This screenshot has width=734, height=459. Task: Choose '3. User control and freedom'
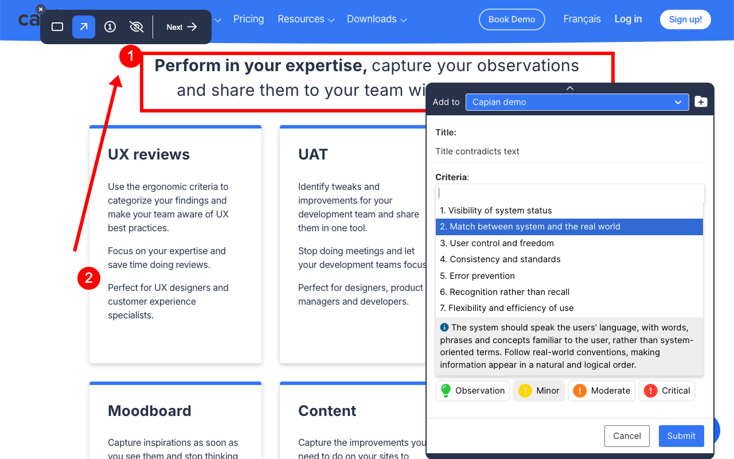pyautogui.click(x=569, y=243)
